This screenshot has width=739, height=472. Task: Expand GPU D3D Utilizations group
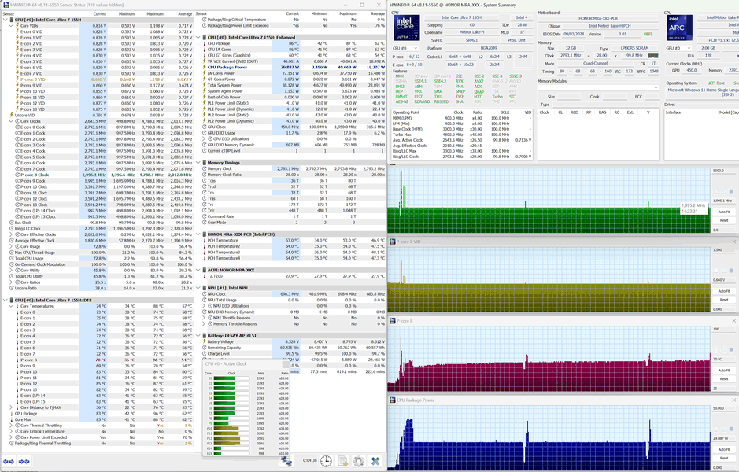tap(204, 139)
